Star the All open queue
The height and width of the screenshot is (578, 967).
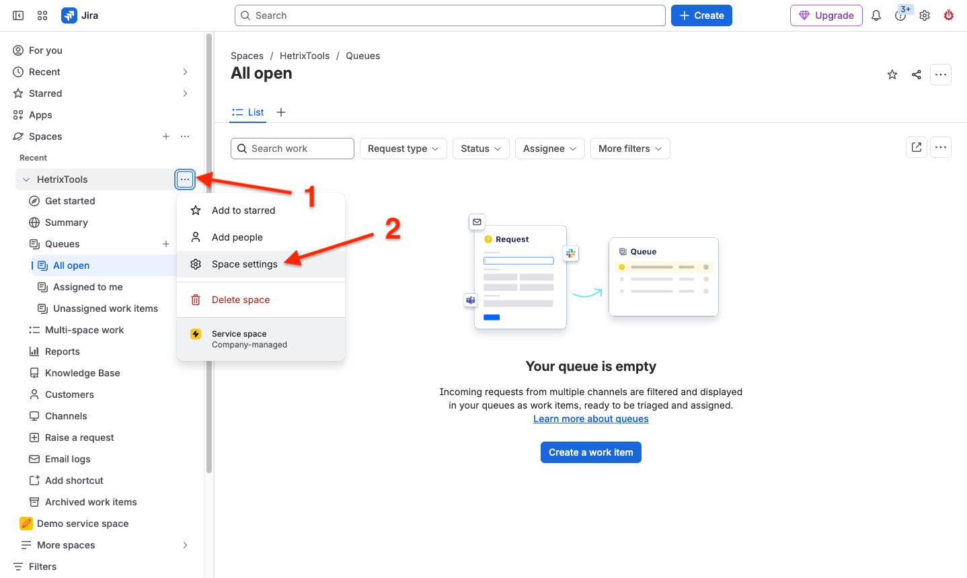coord(892,75)
